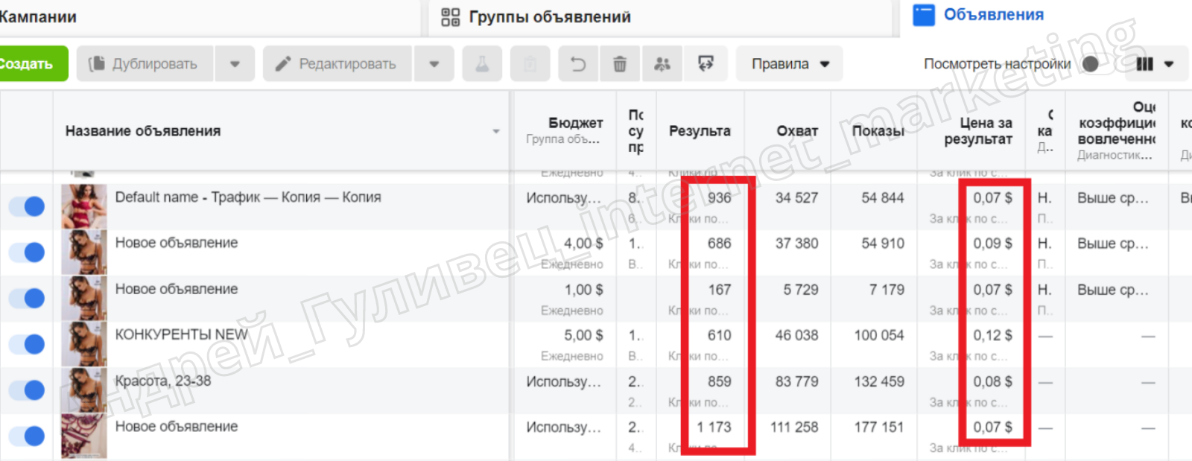Click the 5,00 $ budget cell

(583, 335)
